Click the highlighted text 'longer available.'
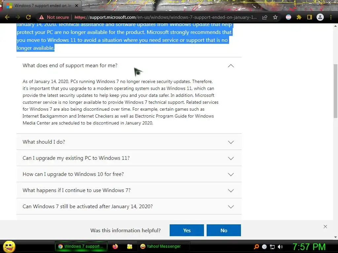 coord(36,48)
